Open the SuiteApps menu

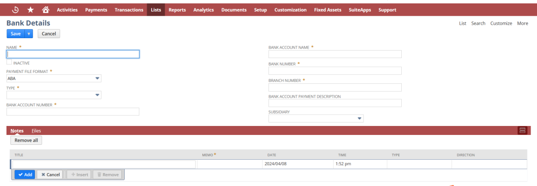[x=359, y=10]
